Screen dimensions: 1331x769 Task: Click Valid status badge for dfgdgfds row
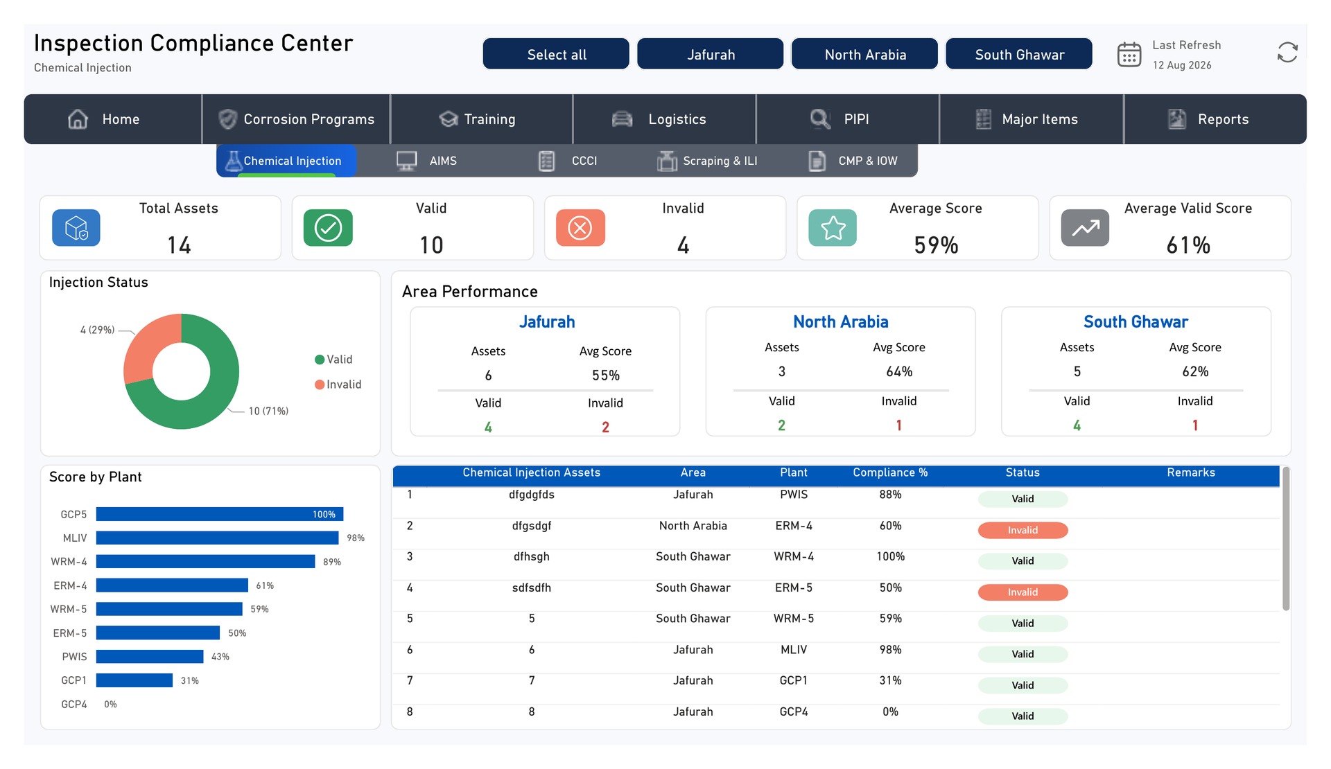(x=1023, y=499)
